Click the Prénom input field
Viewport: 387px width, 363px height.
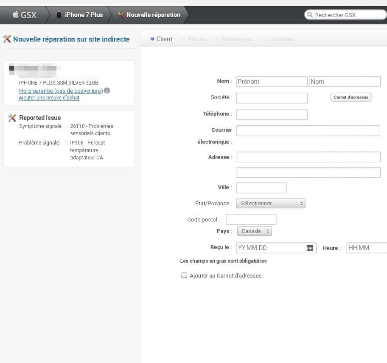tap(272, 82)
